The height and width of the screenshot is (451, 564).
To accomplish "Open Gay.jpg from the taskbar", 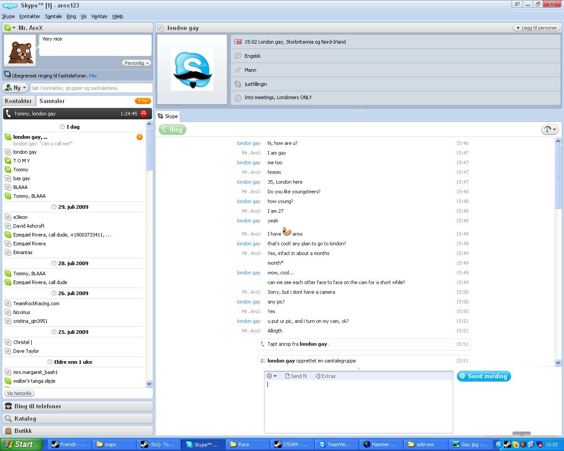I will 471,444.
